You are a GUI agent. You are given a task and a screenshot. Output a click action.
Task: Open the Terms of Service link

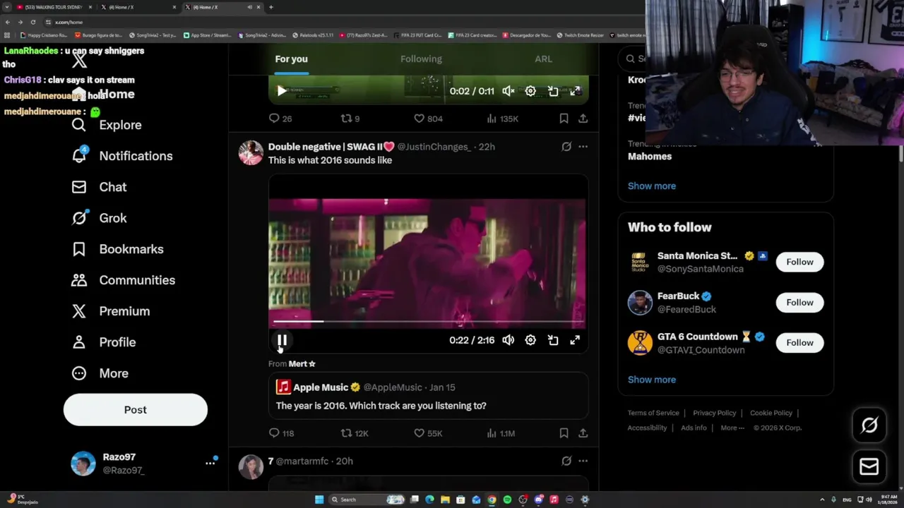coord(653,413)
